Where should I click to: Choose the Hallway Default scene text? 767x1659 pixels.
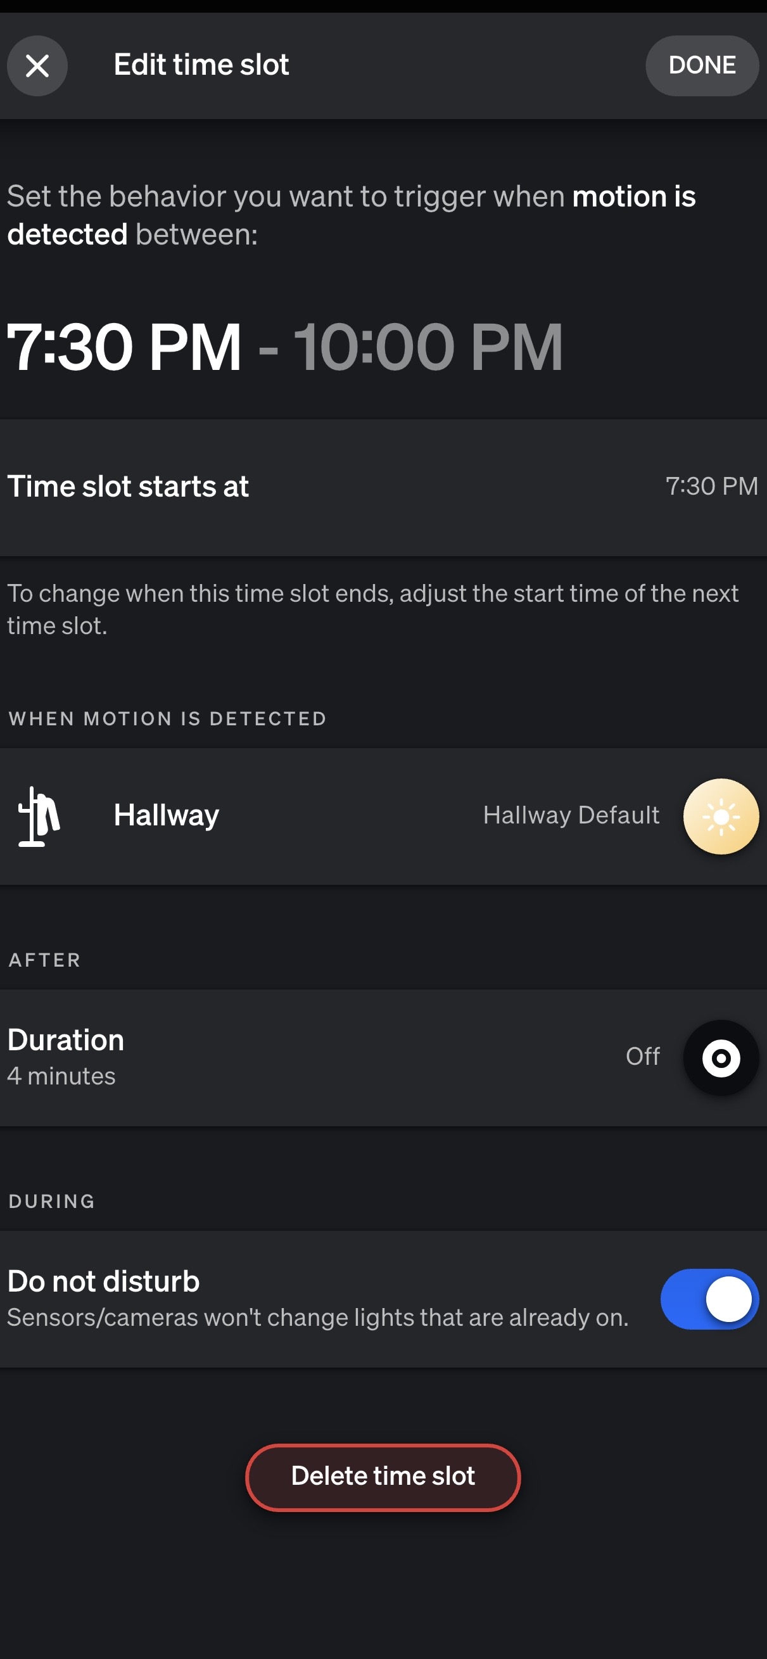click(571, 815)
